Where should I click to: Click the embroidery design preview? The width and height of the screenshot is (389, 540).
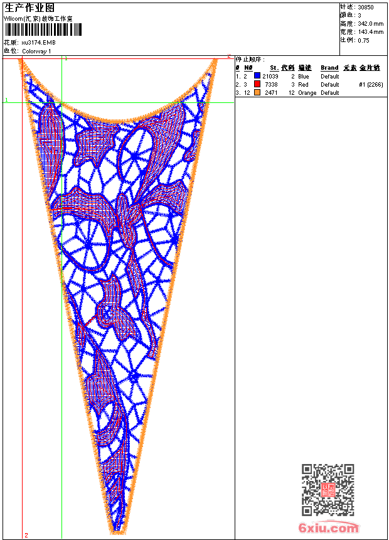tap(118, 296)
